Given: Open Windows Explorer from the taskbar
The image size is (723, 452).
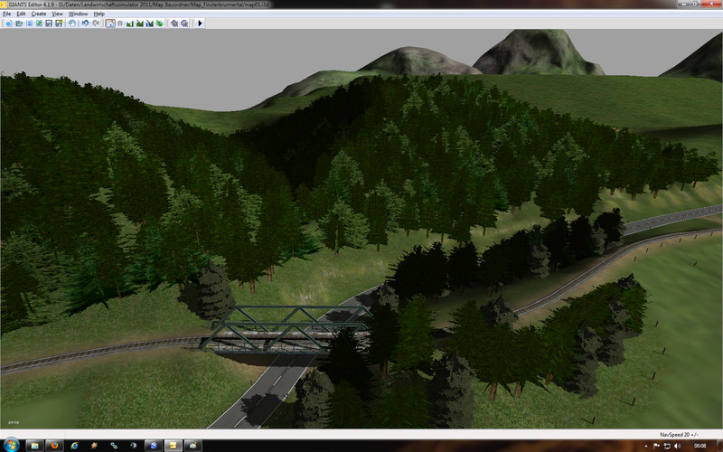Looking at the screenshot, I should coord(34,446).
